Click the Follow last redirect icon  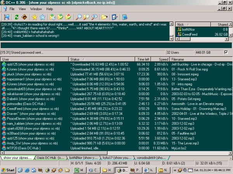tap(24, 17)
